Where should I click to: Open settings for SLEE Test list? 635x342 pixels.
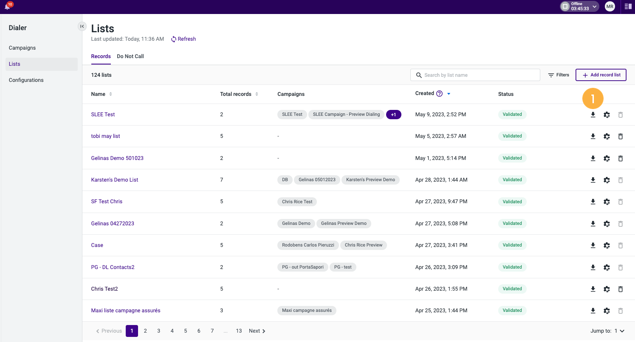pyautogui.click(x=607, y=115)
